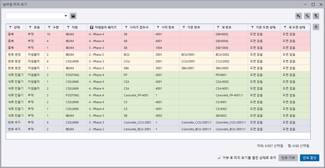Screen dimensions: 325x168
Task: Open the preset dropdown arrow at top left
Action: pos(66,16)
